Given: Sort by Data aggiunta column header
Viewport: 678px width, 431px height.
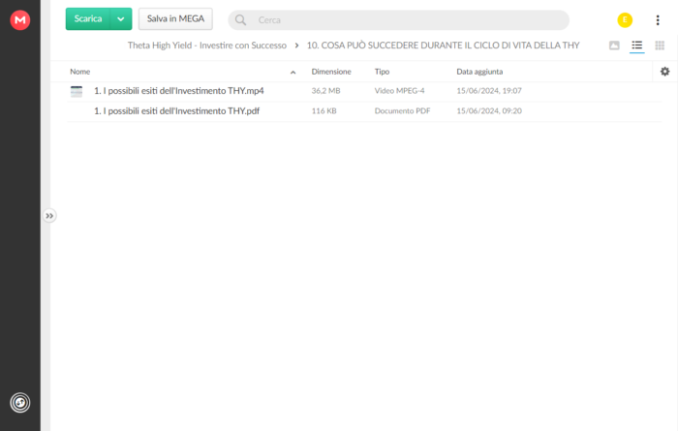Looking at the screenshot, I should 479,72.
